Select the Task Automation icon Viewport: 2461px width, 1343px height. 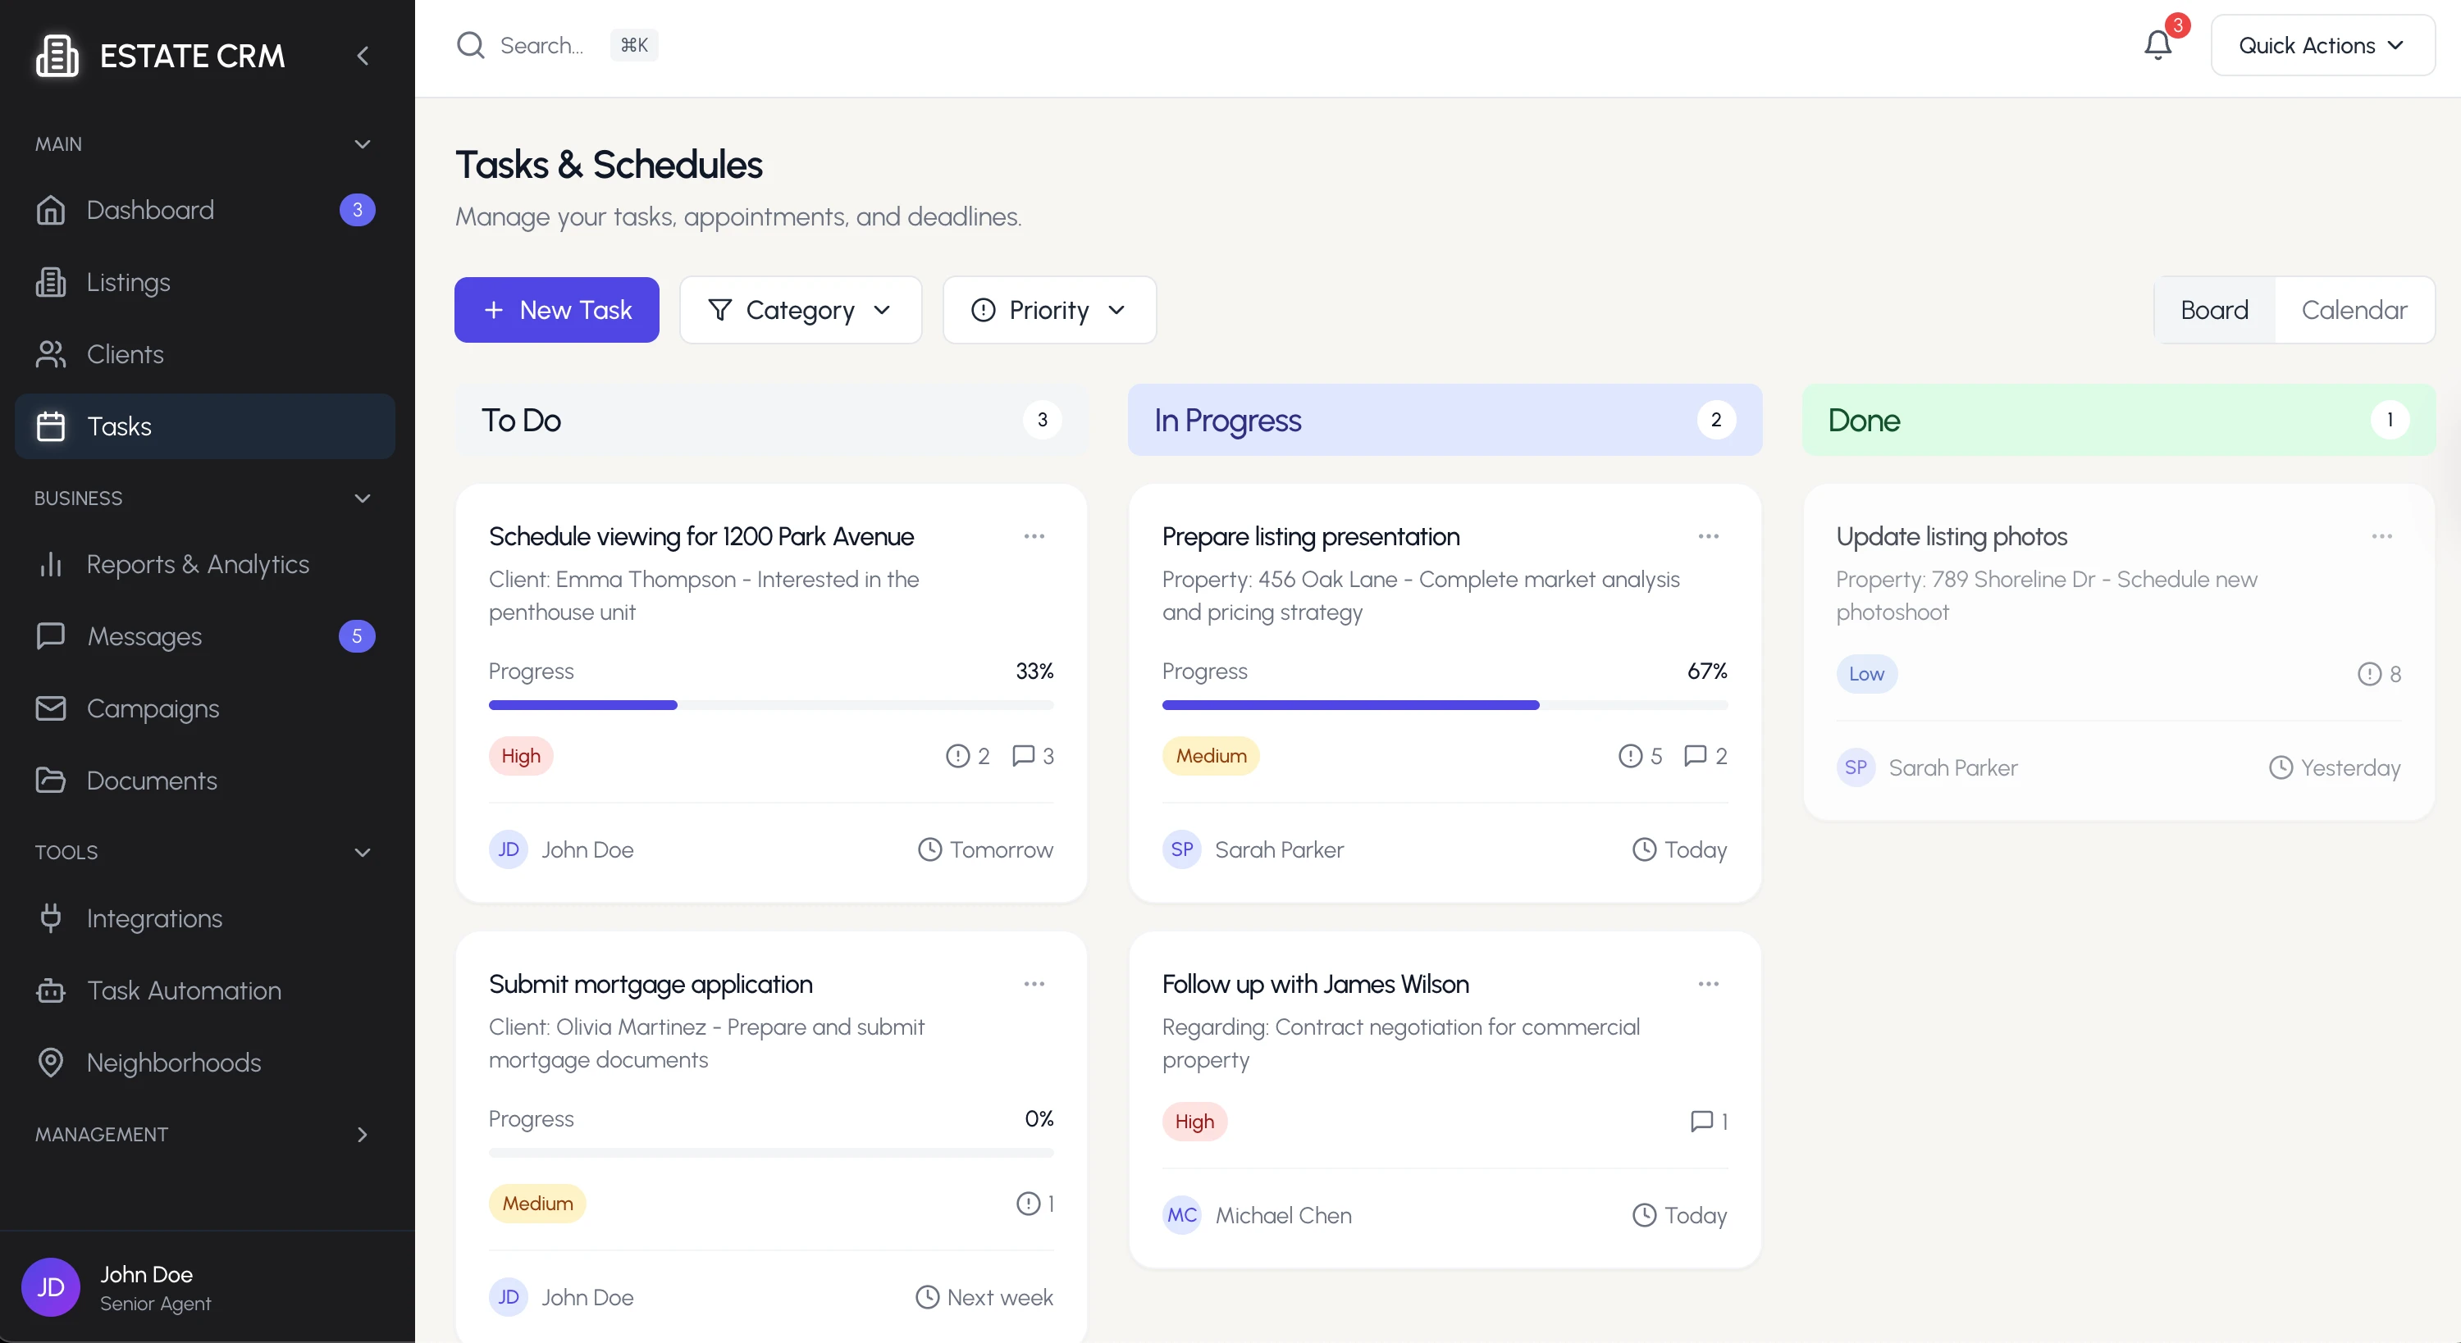[x=52, y=990]
